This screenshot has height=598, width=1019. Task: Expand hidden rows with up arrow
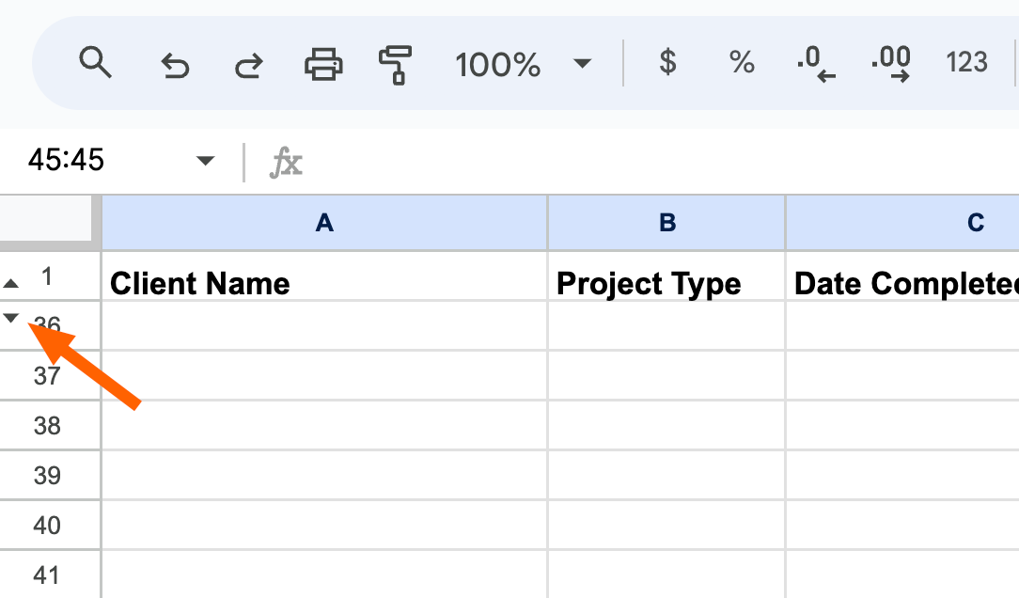[11, 283]
